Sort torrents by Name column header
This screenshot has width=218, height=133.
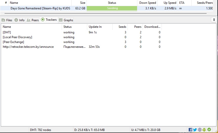tap(40, 3)
